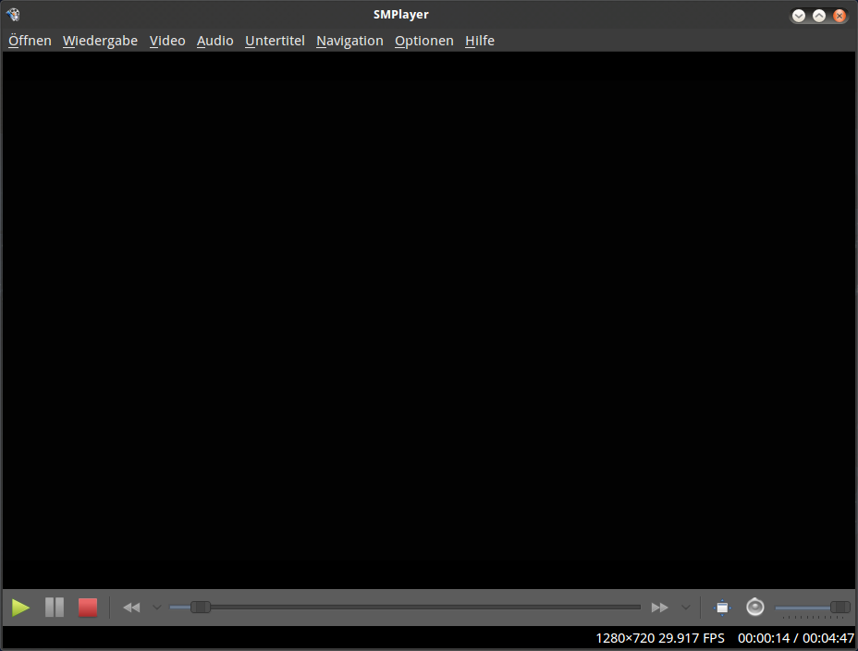Start playback with the green Play button
858x651 pixels.
(20, 608)
